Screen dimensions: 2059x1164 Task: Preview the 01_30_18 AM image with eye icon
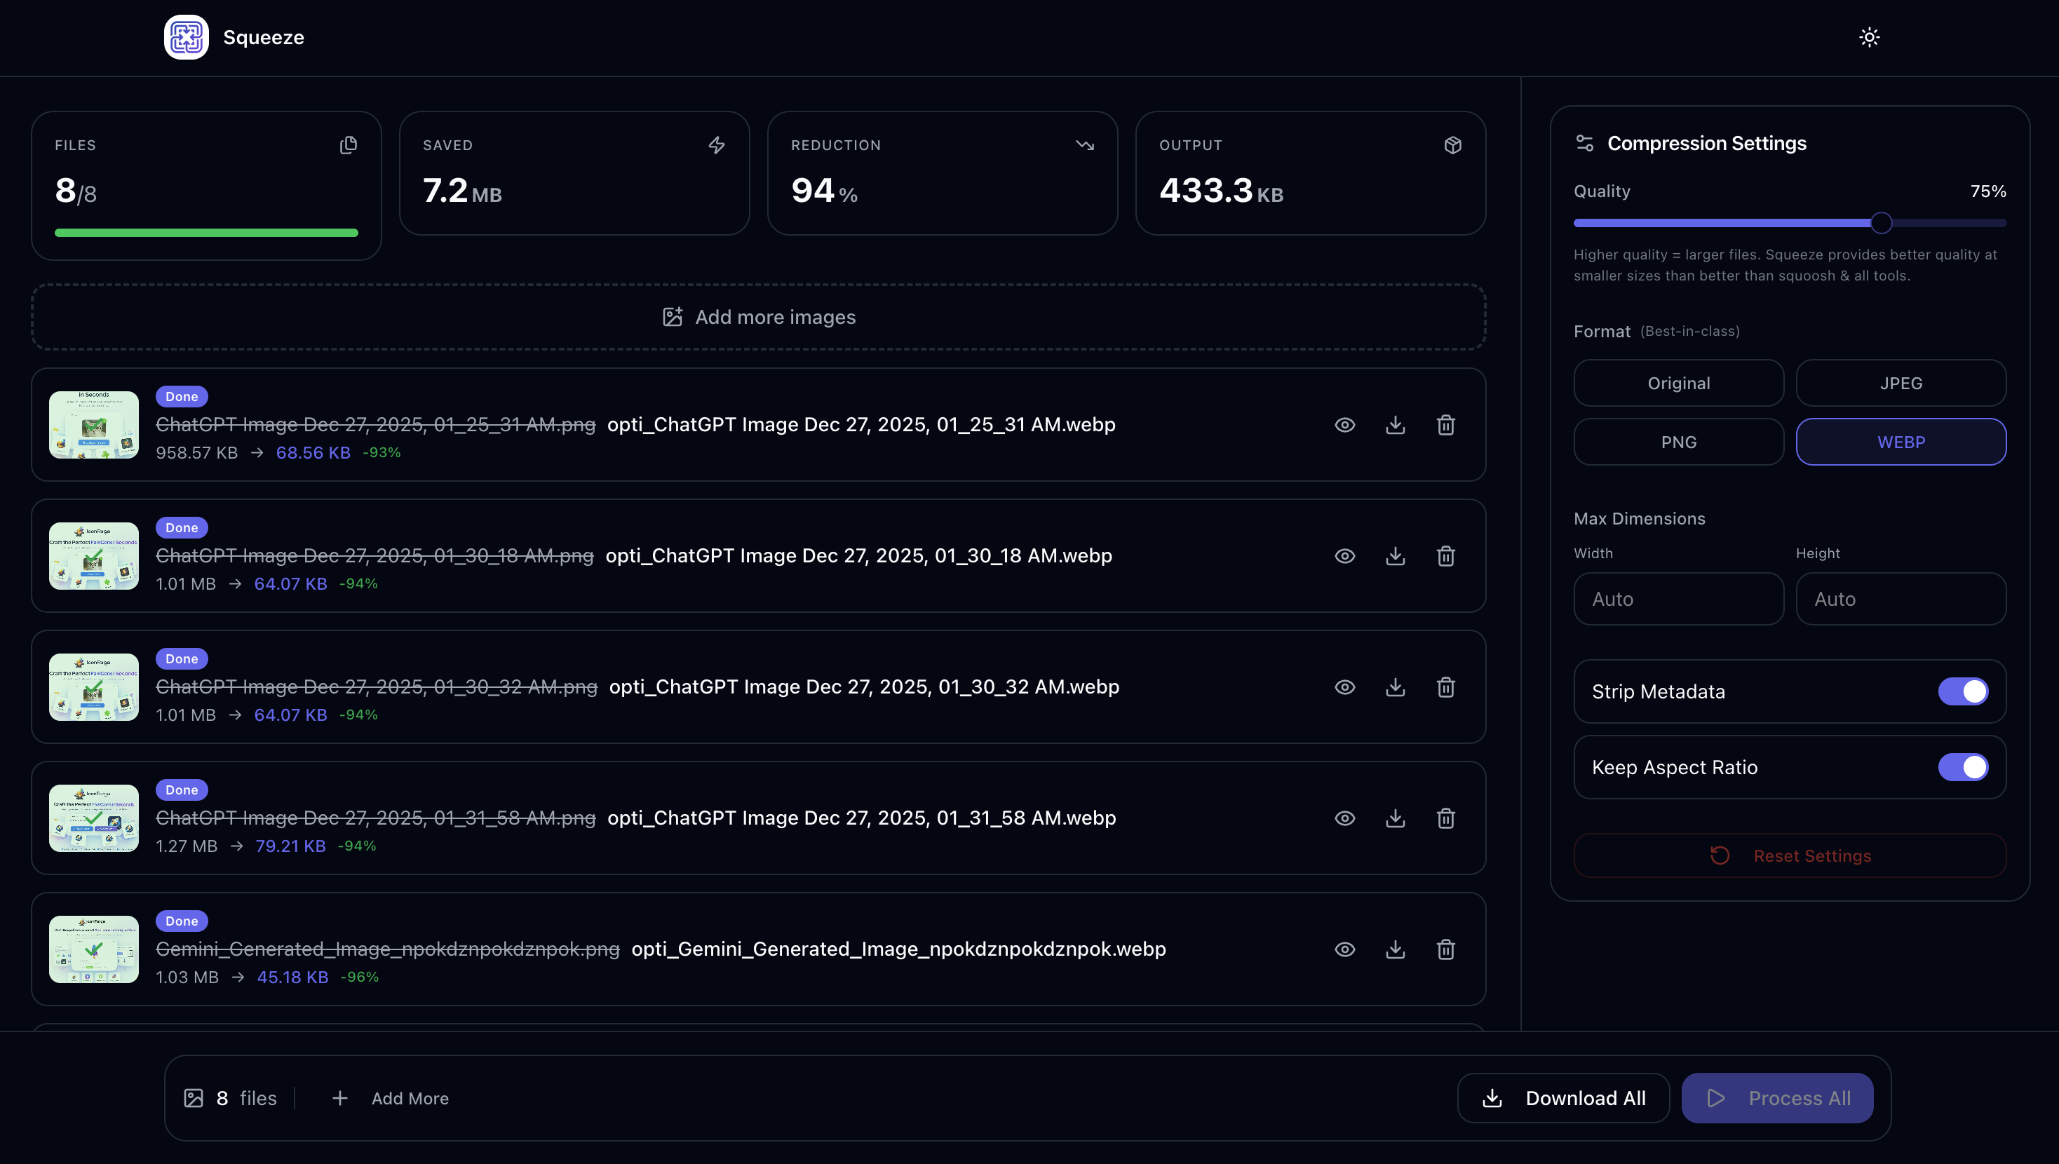click(x=1344, y=555)
